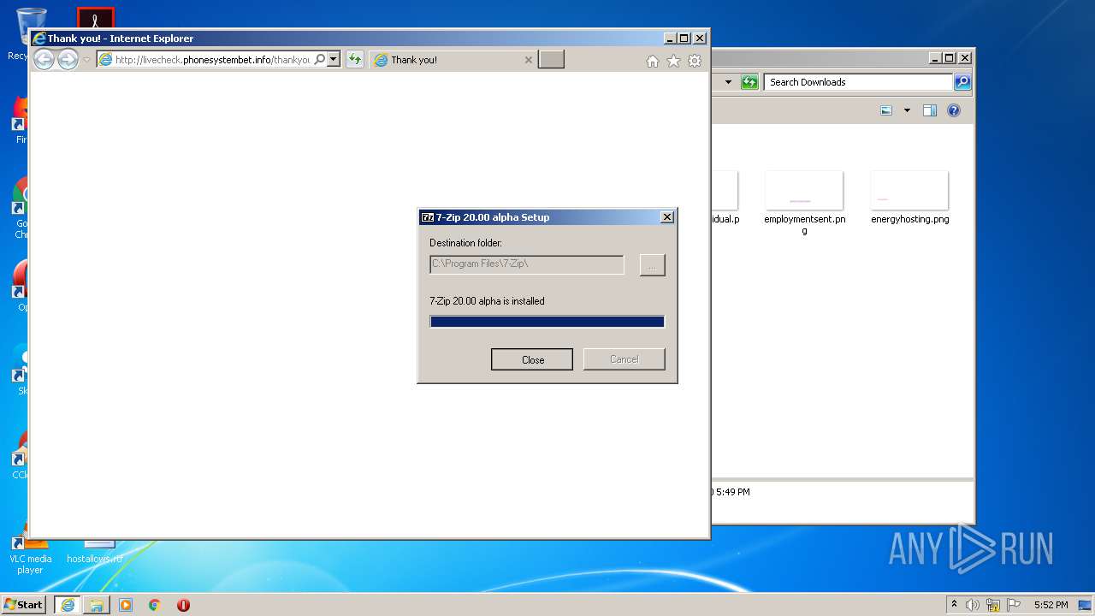Click the Windows Explorer taskbar folder icon

pos(97,605)
